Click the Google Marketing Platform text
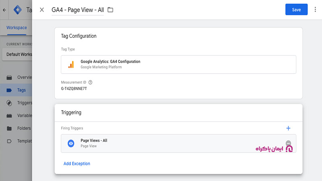322x181 pixels. click(x=101, y=67)
